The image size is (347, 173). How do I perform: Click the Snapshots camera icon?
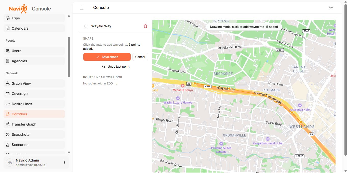click(8, 134)
